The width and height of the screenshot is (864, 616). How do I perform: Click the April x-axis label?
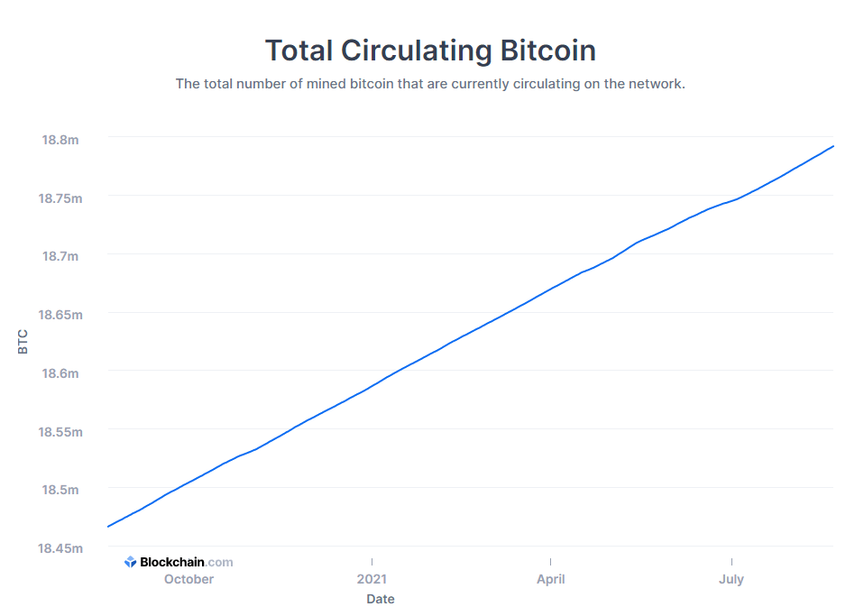point(550,579)
